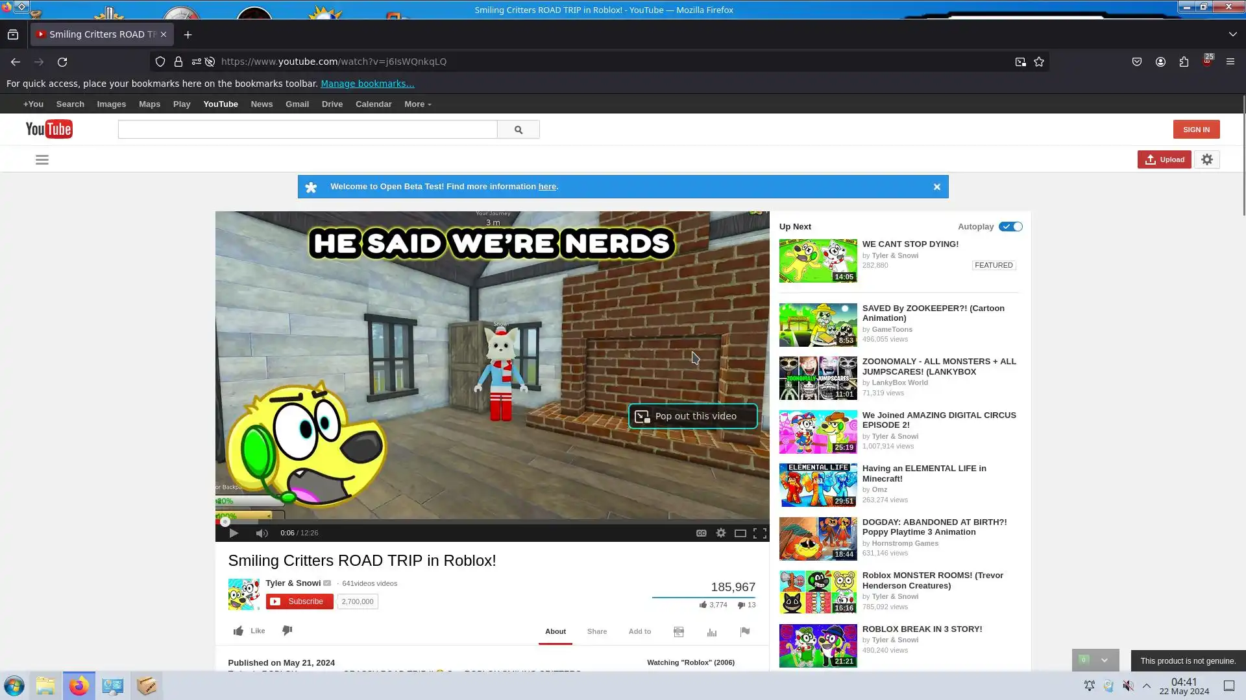The image size is (1246, 700).
Task: Click the search magnifier button
Action: 518,130
